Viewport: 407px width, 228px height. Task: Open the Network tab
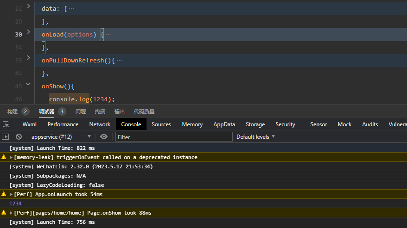click(100, 124)
